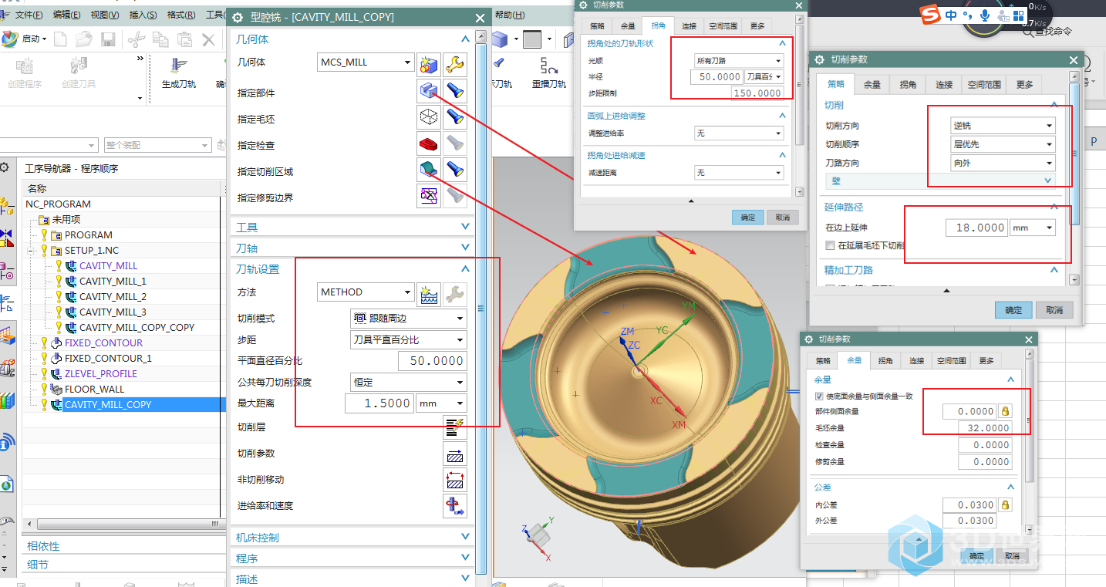
Task: Create new method icon beside METHOD dropdown
Action: point(430,293)
